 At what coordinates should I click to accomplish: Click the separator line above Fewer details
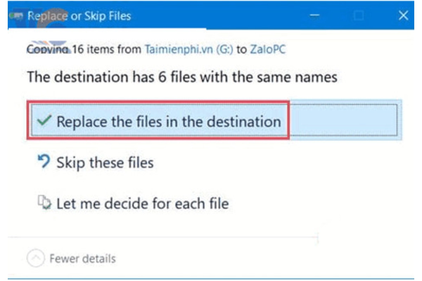162,238
